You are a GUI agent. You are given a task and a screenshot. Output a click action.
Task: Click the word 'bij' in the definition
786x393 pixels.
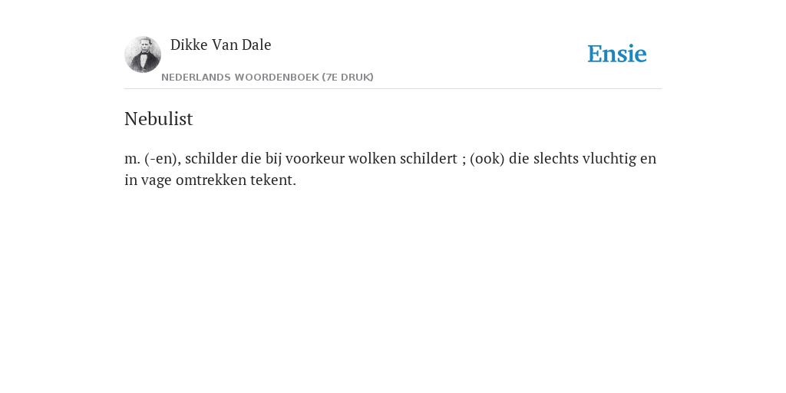(x=273, y=159)
